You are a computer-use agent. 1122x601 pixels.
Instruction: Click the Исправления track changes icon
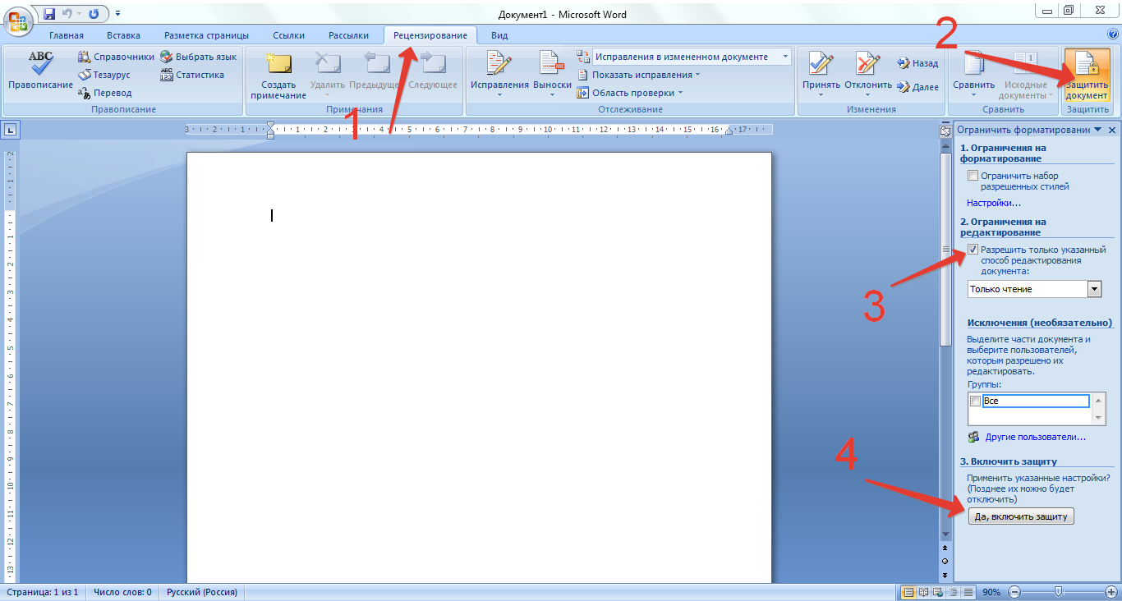[499, 64]
